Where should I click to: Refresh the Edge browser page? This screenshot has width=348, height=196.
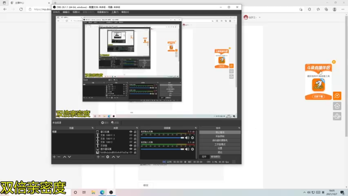(21, 9)
